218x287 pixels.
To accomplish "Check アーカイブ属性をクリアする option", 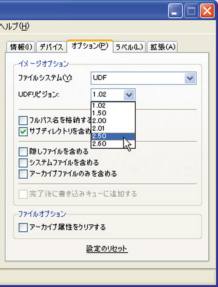I will 23,227.
